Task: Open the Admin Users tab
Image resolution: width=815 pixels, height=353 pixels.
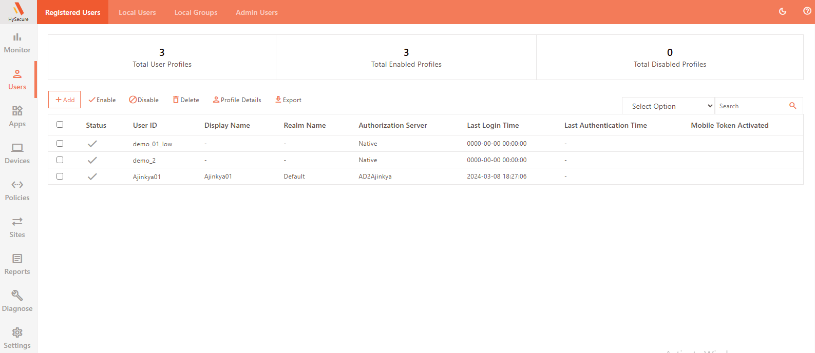Action: click(x=256, y=12)
